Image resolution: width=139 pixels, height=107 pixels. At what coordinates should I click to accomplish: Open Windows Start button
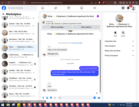[3, 105]
